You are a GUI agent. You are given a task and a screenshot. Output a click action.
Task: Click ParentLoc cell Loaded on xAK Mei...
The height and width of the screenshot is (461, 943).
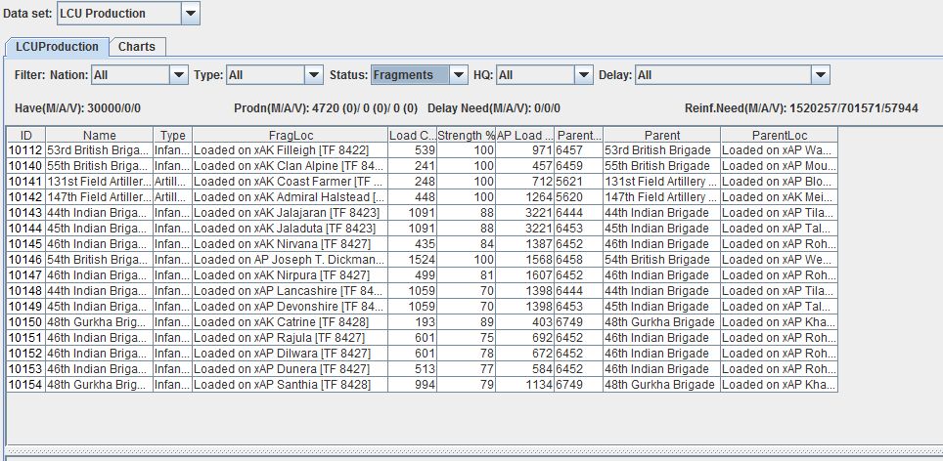[x=779, y=197]
